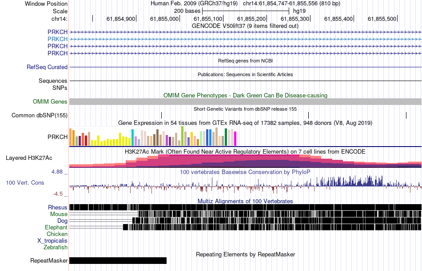The width and height of the screenshot is (422, 271).
Task: Click the 61,855,500 ruler position
Action: click(x=382, y=19)
